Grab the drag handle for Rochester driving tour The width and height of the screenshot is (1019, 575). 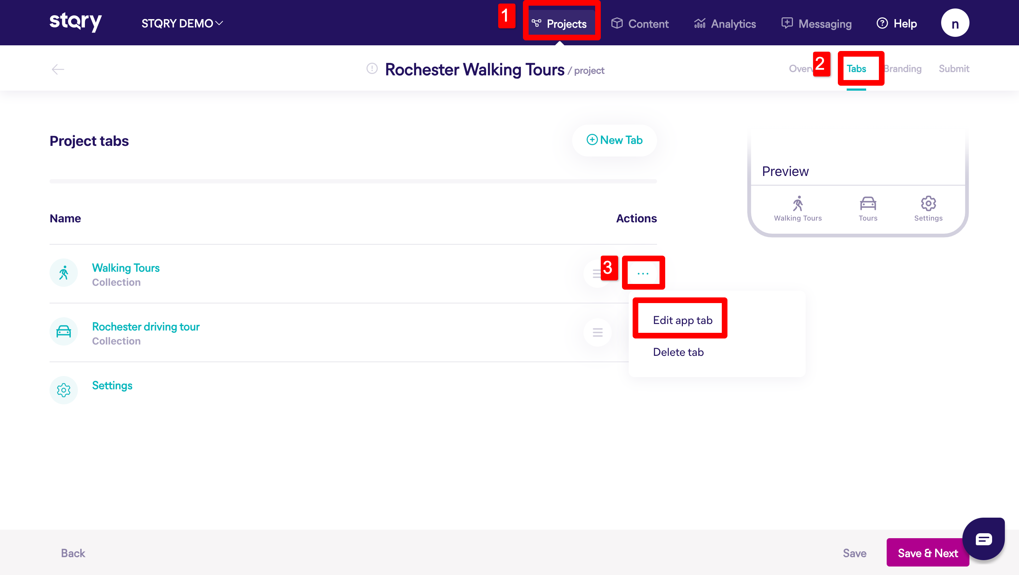pyautogui.click(x=597, y=332)
